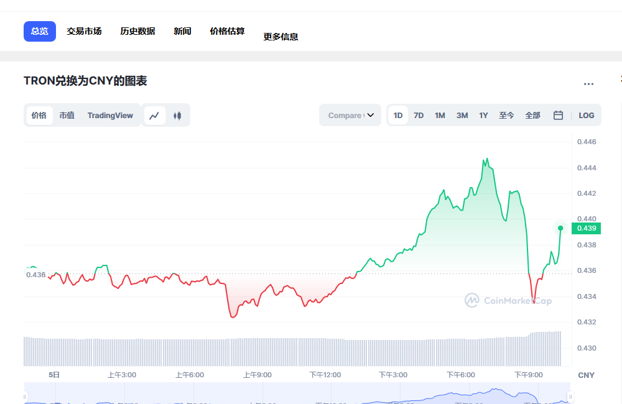This screenshot has width=622, height=404.
Task: Select the 3M time range
Action: tap(462, 116)
